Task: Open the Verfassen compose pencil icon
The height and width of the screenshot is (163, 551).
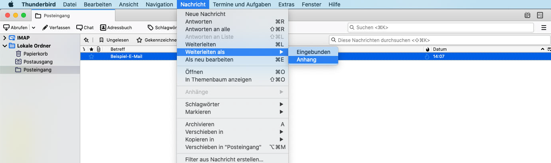Action: pyautogui.click(x=45, y=28)
